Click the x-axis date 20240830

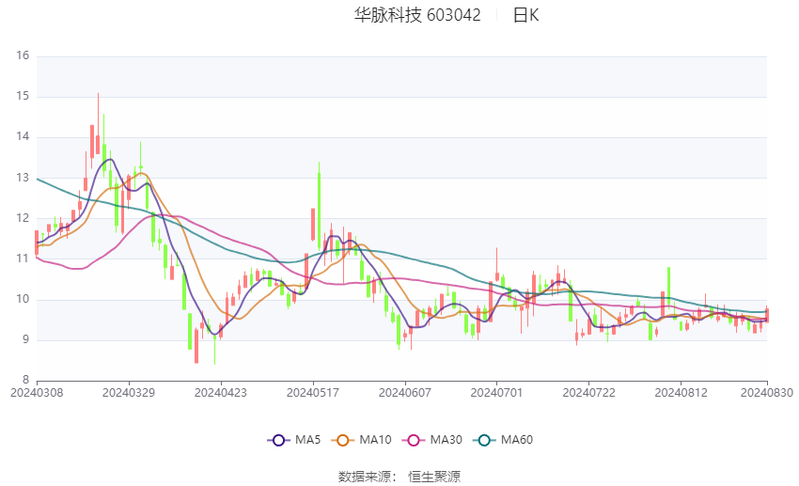pos(767,393)
